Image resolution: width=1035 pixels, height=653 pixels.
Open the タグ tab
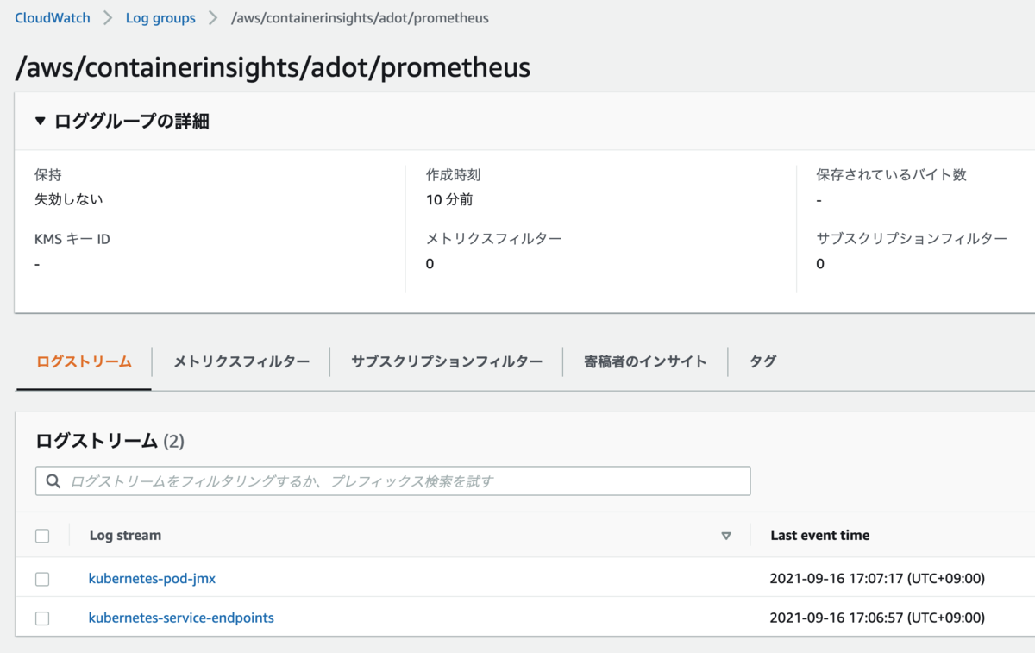tap(762, 361)
